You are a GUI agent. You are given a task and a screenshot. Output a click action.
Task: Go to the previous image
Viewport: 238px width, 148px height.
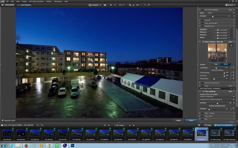click(109, 125)
